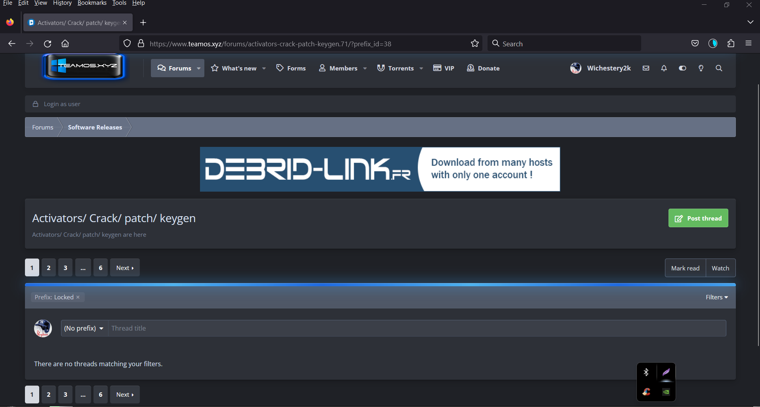Open ellipsis page jump in top pagination
The image size is (760, 407).
click(83, 268)
